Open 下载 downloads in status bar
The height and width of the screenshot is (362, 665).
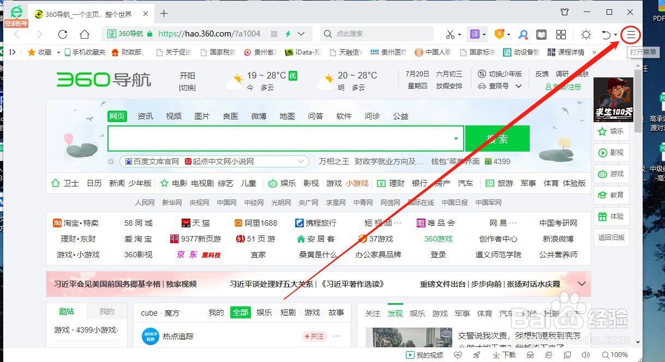pyautogui.click(x=504, y=355)
